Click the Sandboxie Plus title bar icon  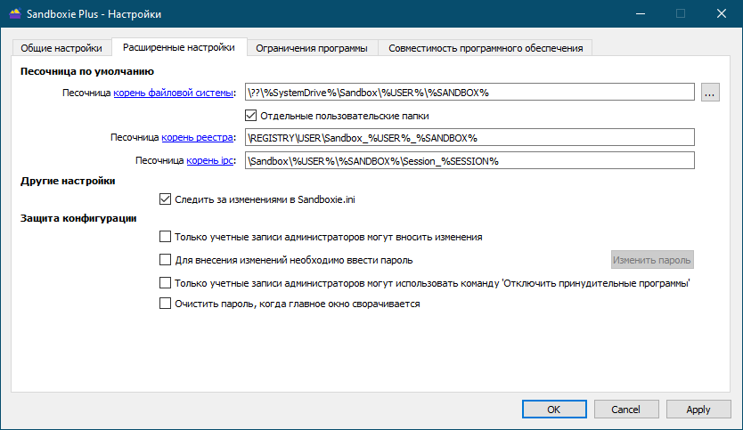15,13
